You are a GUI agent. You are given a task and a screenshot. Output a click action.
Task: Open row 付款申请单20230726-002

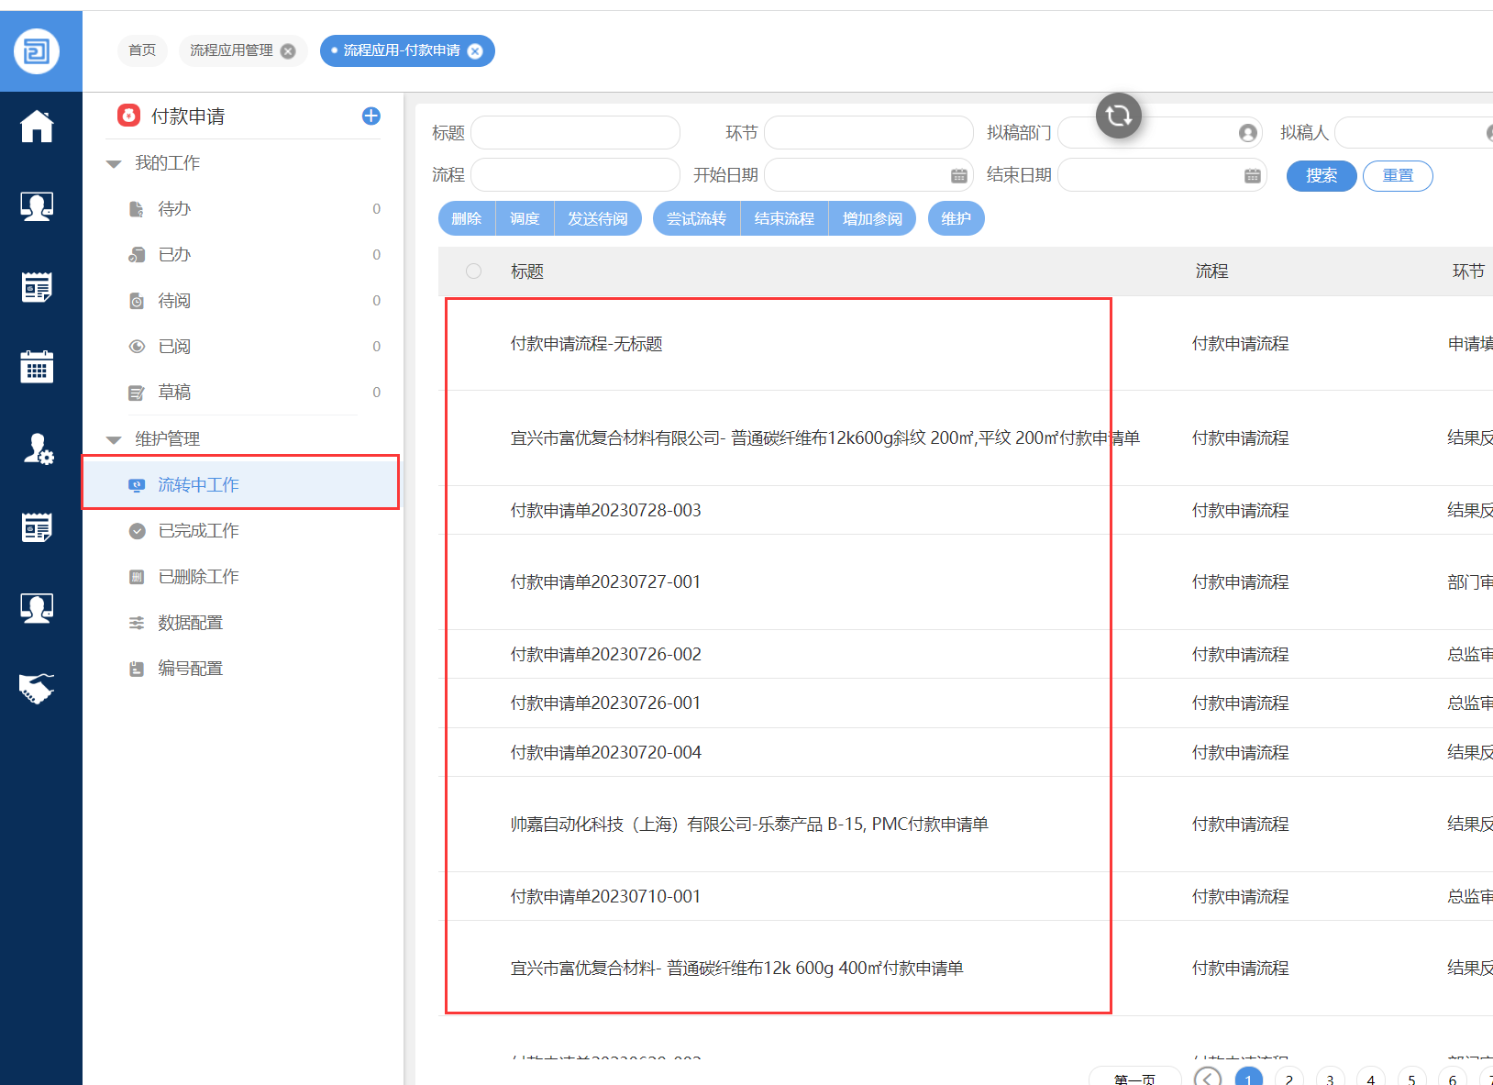606,654
